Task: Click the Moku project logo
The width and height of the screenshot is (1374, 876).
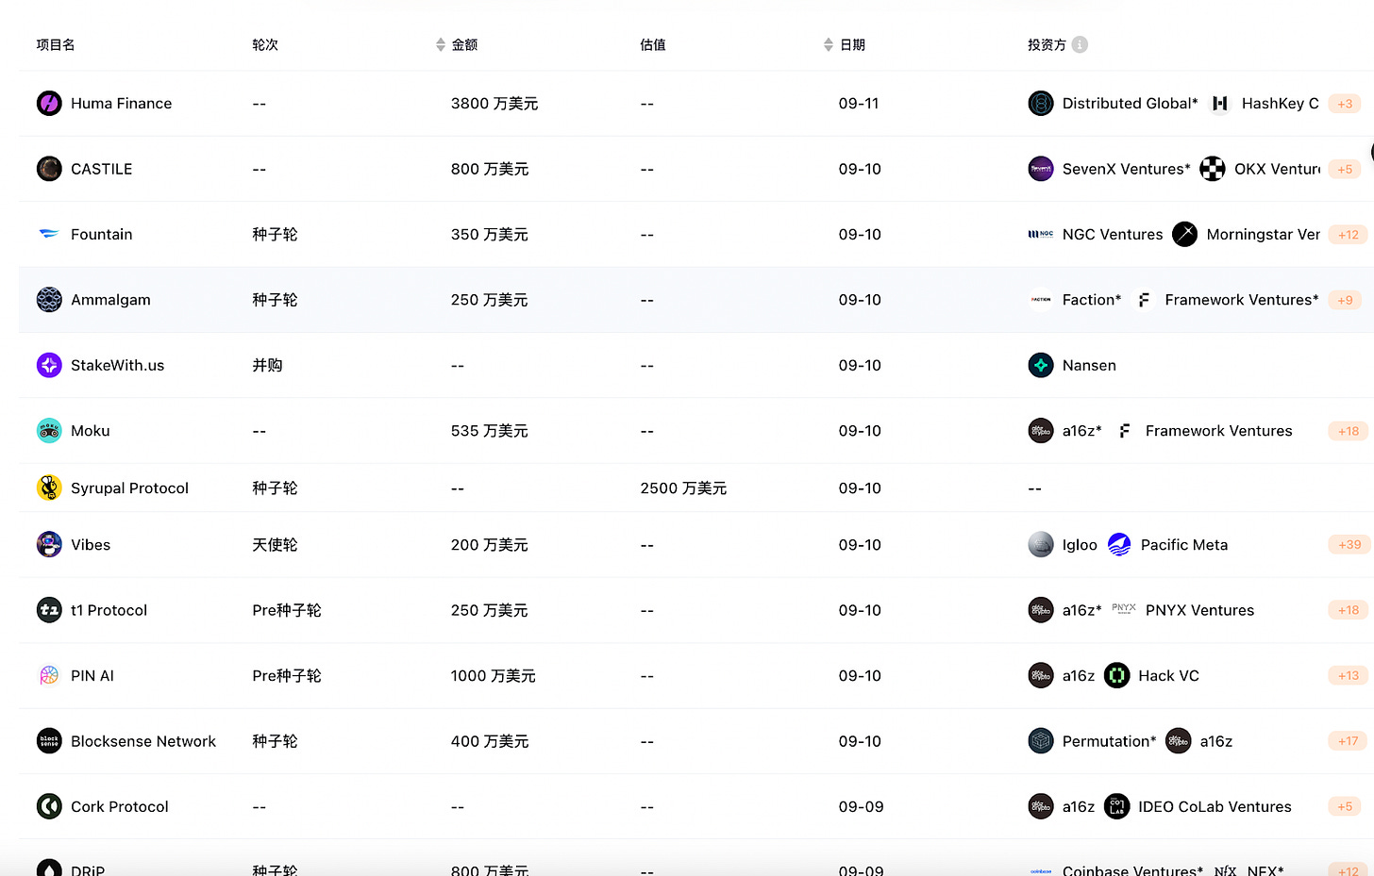Action: (x=49, y=431)
